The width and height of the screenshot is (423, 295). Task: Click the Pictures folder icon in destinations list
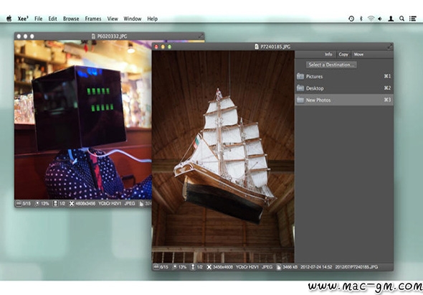click(x=300, y=77)
